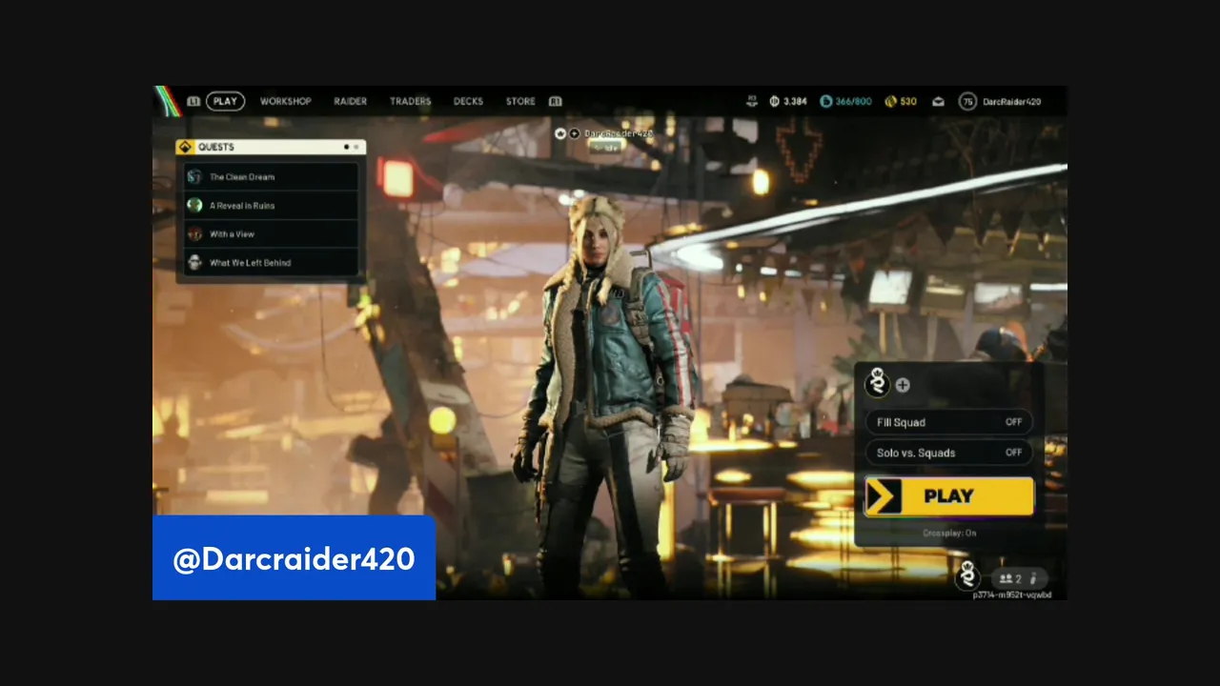Click the rainbow game logo icon

coord(168,101)
